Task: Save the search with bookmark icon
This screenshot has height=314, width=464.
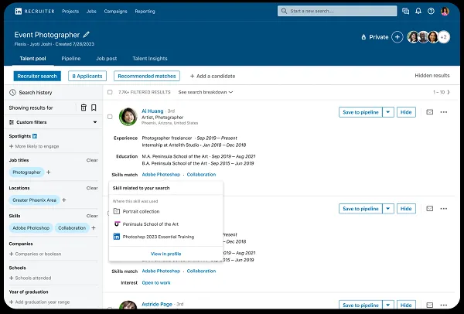Action: (x=94, y=108)
